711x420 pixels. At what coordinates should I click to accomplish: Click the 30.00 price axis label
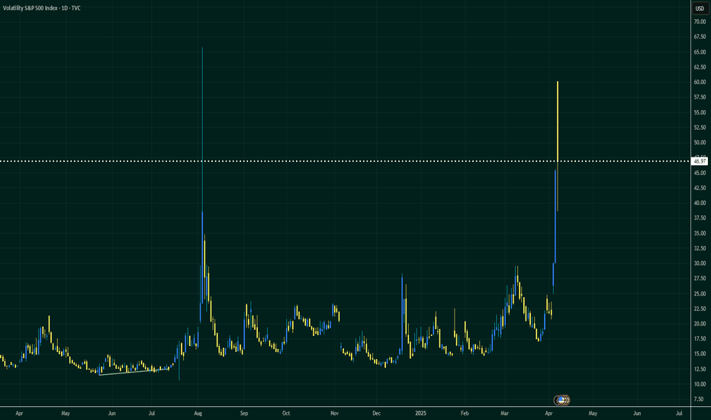click(x=700, y=263)
